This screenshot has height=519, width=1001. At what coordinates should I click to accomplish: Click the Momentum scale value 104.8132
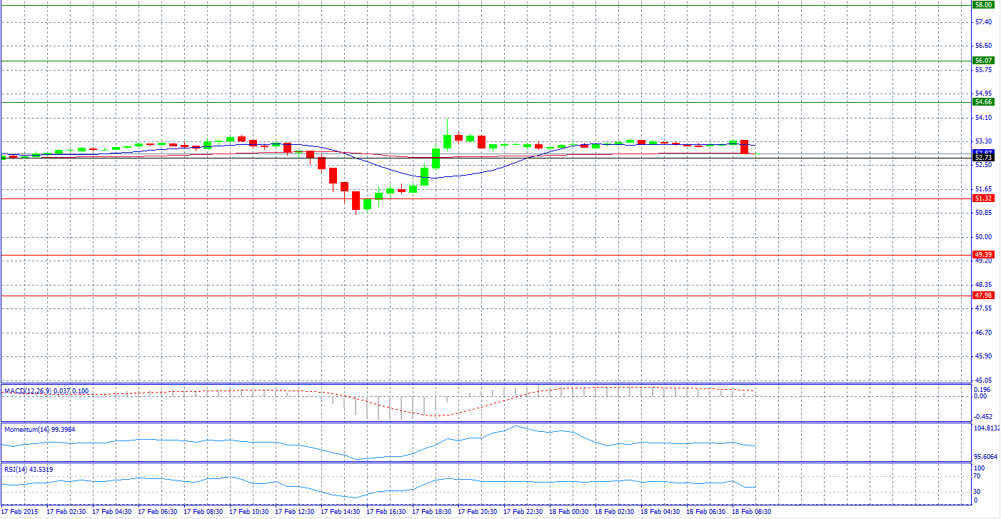(987, 428)
